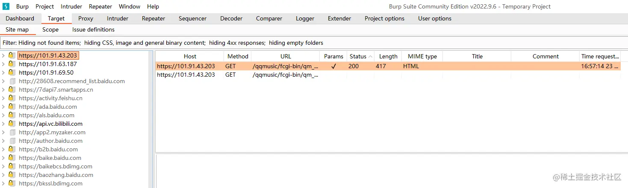Open the Scope sub-tab
The height and width of the screenshot is (188, 628).
50,29
